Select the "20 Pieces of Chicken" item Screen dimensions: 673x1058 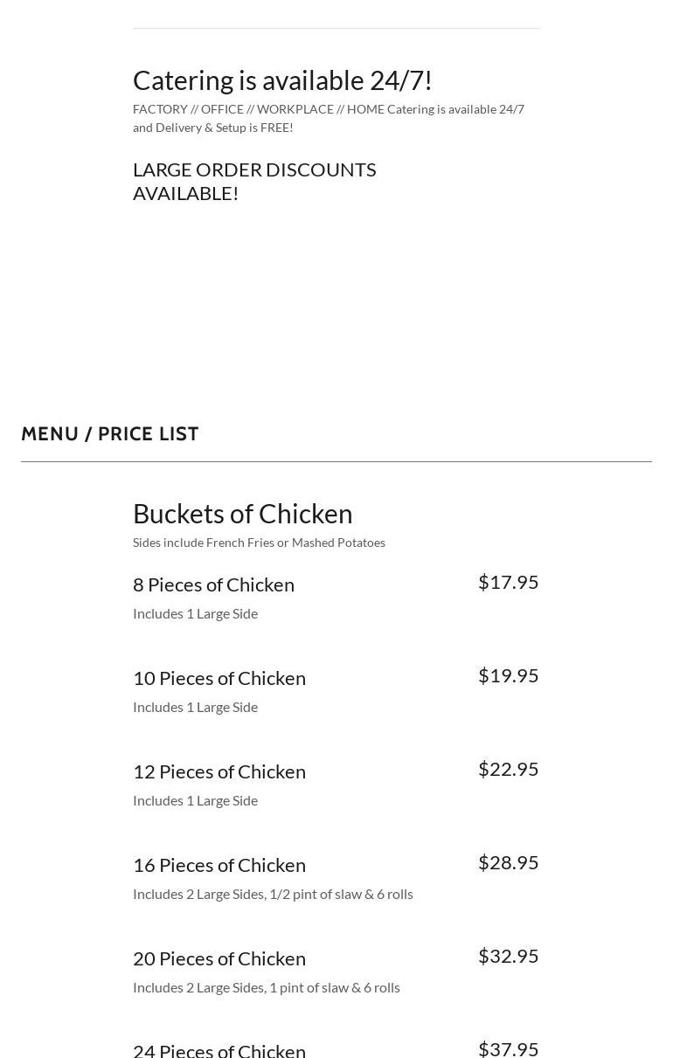(x=219, y=958)
